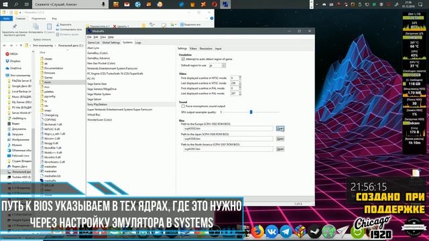Click Pin to Quick Access icon in Explorer ribbon

click(15, 27)
